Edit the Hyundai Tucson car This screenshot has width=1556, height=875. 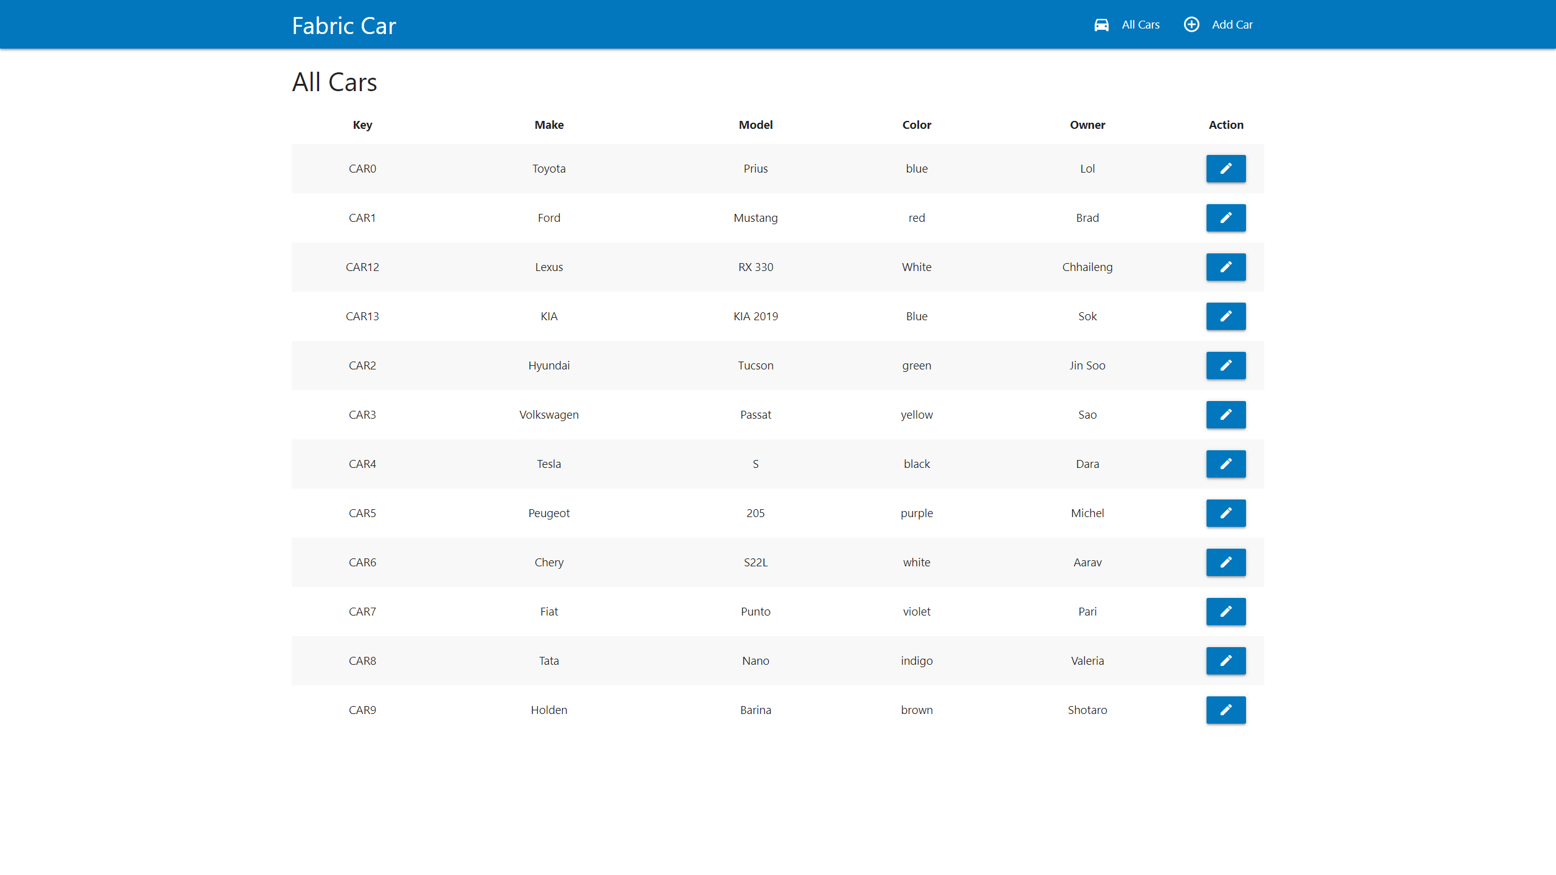tap(1225, 365)
